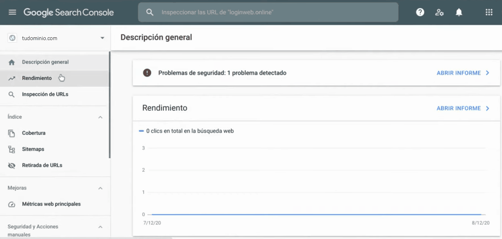Click the 7/12/20 date label on chart
Image resolution: width=502 pixels, height=239 pixels.
pos(152,223)
